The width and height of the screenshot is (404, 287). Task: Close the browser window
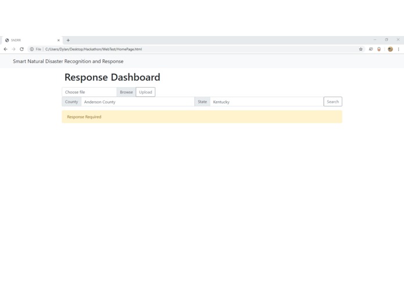pos(398,40)
